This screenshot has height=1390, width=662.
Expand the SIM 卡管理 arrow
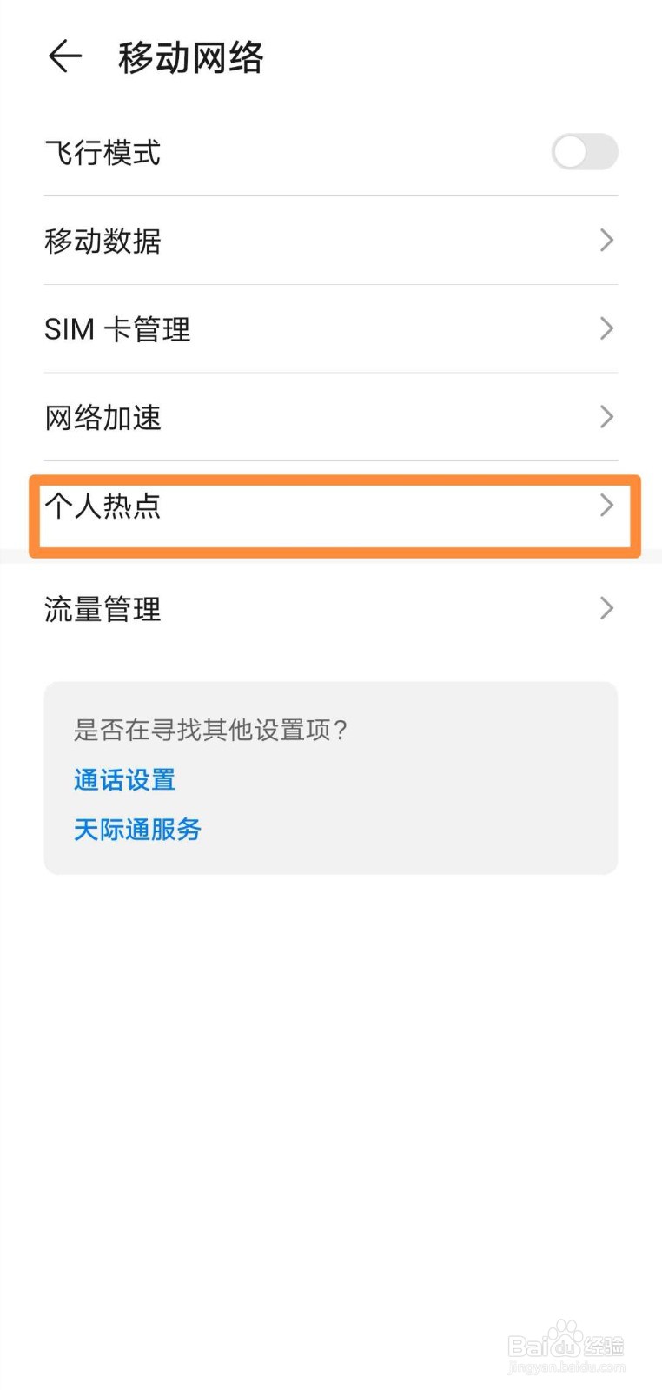[x=606, y=328]
